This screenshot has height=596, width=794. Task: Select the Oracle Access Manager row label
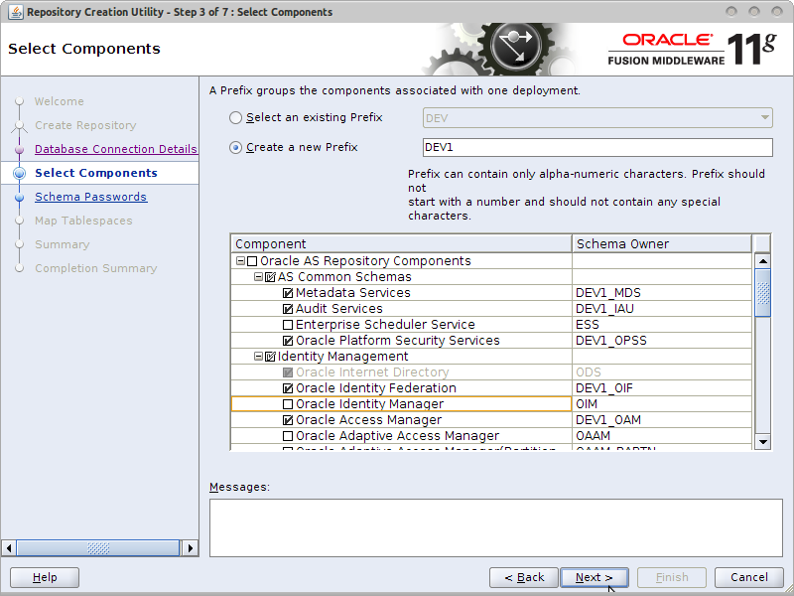click(x=368, y=420)
